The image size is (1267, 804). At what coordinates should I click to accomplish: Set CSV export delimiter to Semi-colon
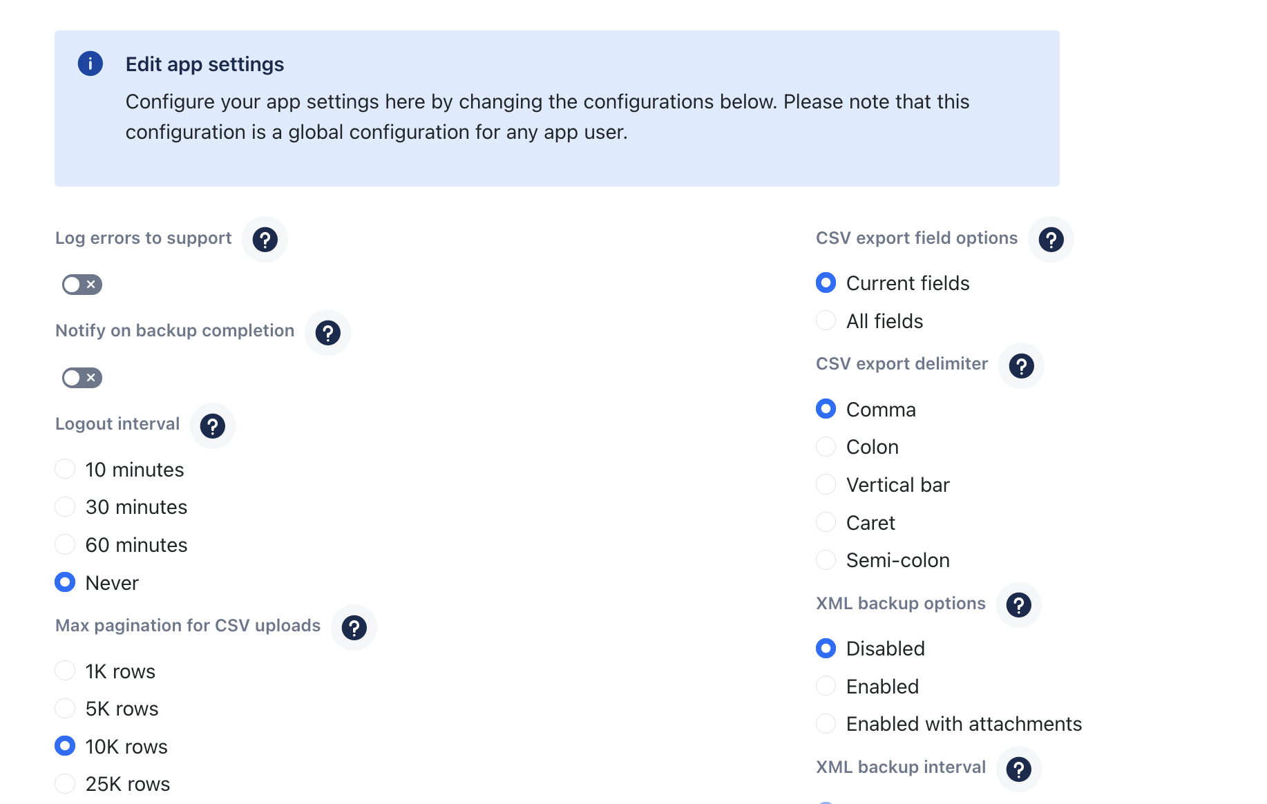tap(826, 559)
